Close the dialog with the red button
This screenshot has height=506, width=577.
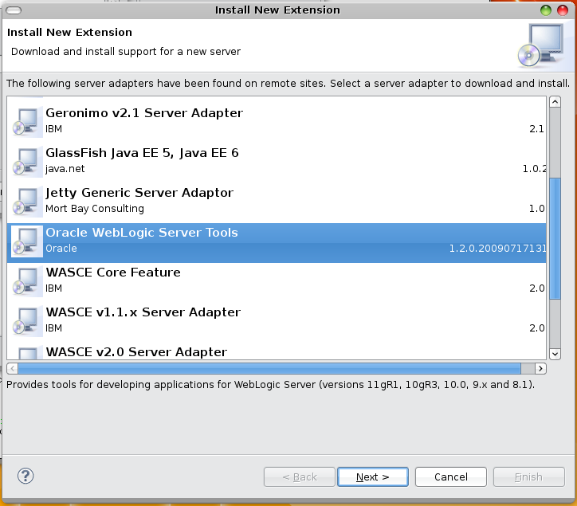tap(563, 10)
